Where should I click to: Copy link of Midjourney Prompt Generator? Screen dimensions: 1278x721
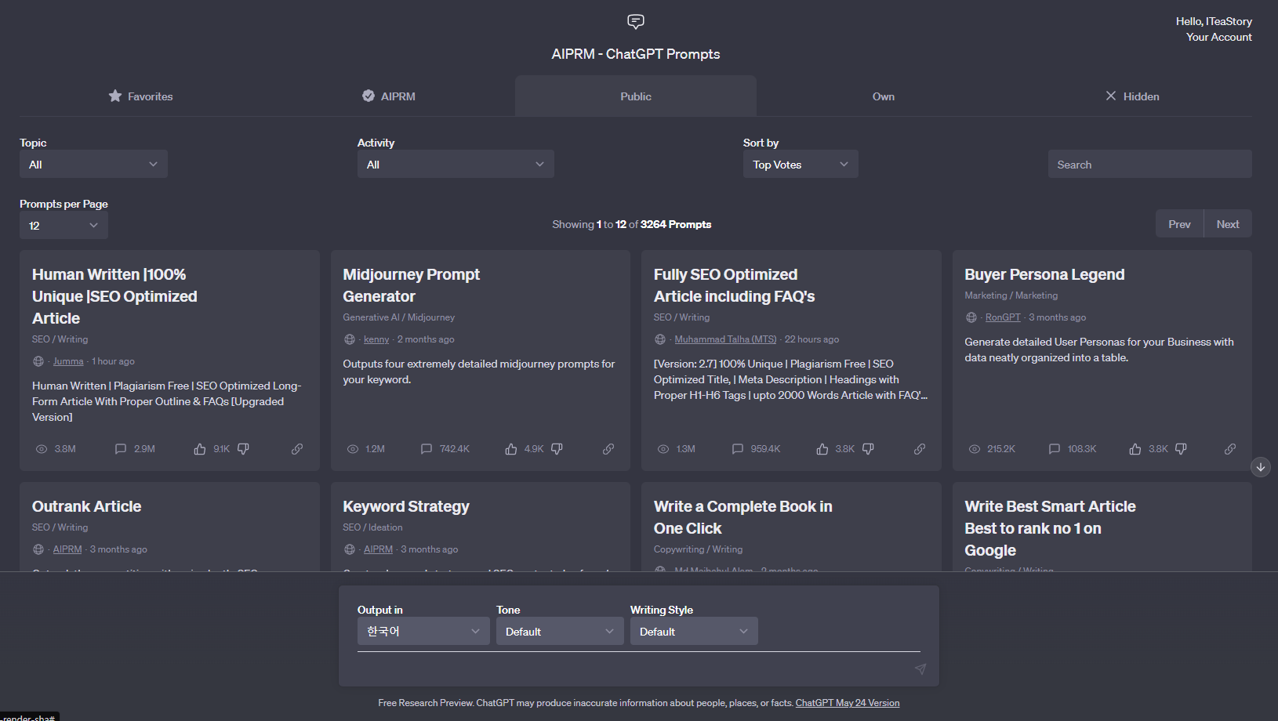[608, 449]
